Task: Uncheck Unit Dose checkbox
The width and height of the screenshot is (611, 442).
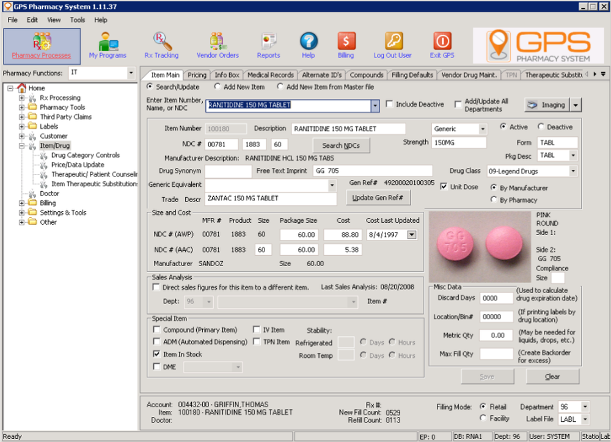Action: click(444, 187)
